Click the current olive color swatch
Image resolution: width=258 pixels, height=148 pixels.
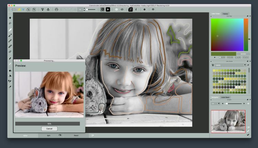tap(224, 54)
